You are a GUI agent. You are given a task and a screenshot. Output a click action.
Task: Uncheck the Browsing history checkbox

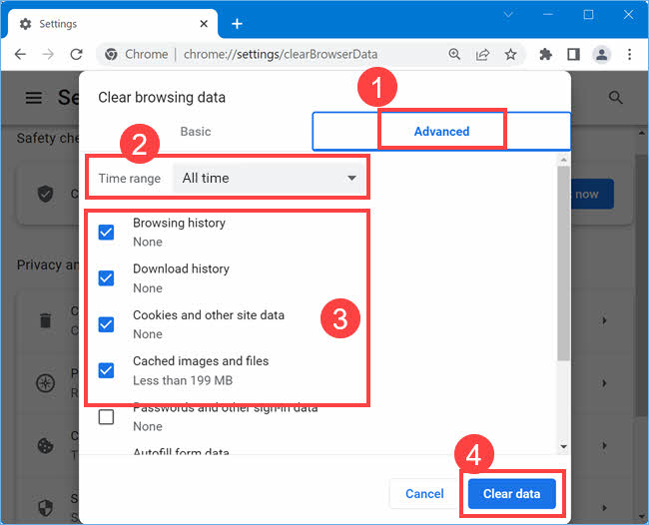107,232
